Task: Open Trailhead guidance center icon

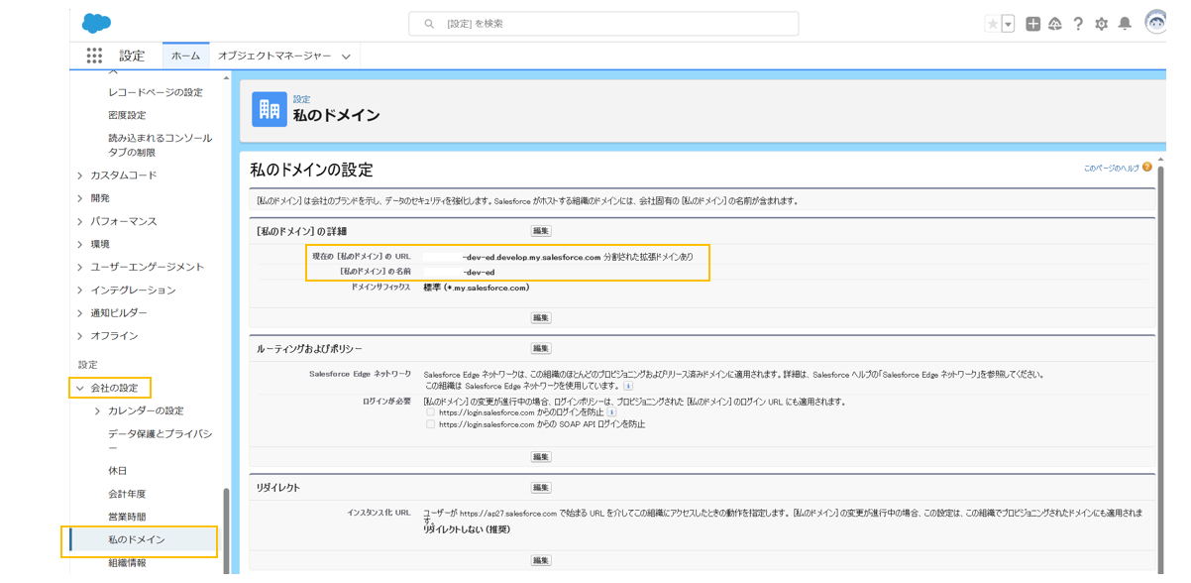Action: (x=1055, y=24)
